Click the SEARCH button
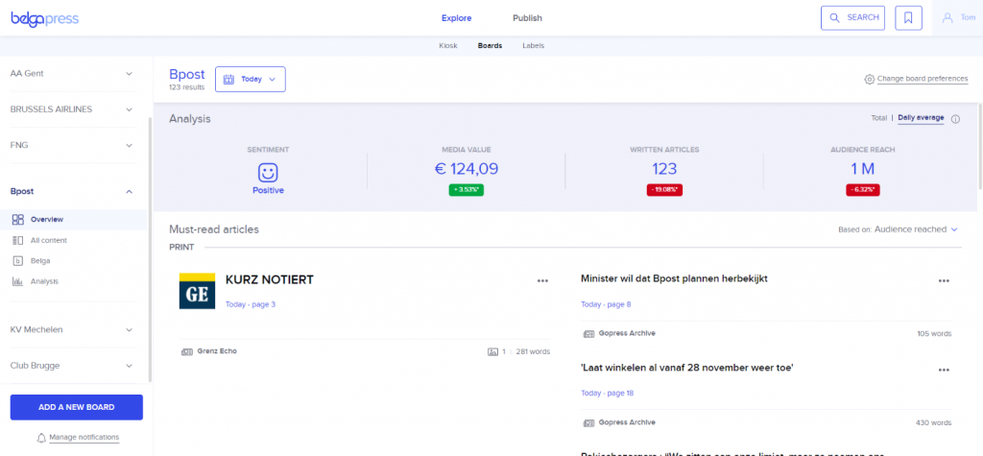The height and width of the screenshot is (456, 983). 852,18
